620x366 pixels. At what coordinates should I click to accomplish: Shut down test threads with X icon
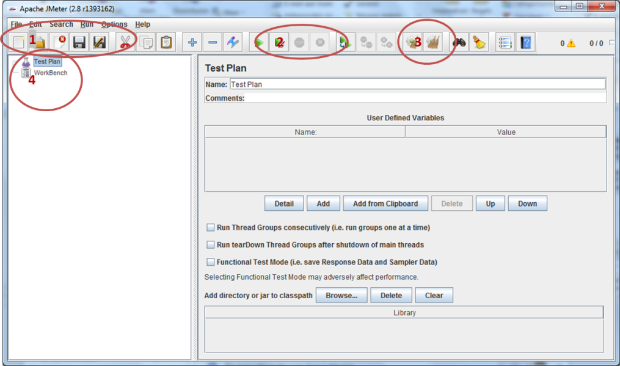[320, 42]
